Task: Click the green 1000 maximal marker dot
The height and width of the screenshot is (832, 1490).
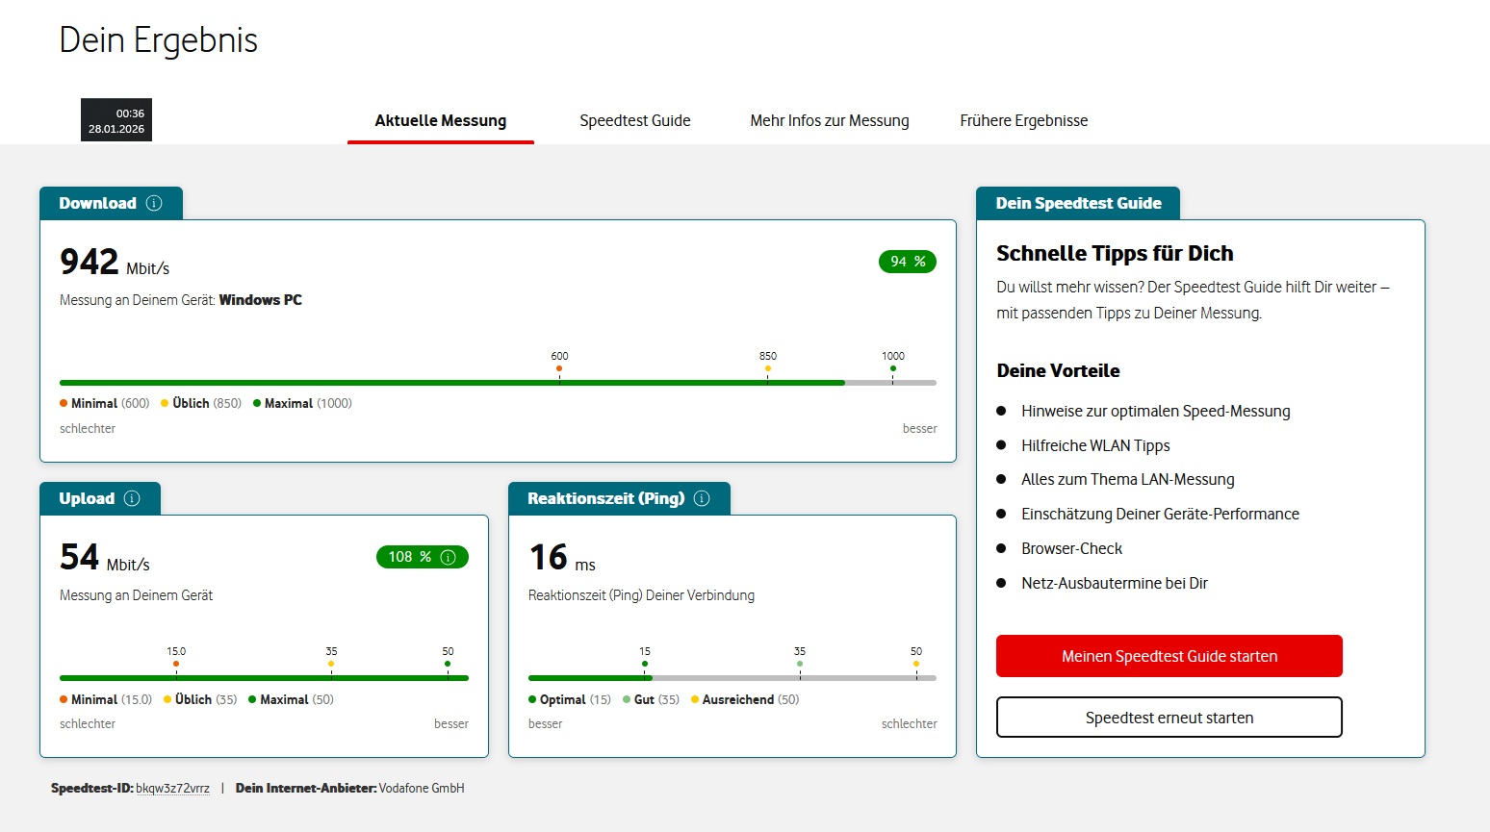Action: (893, 368)
